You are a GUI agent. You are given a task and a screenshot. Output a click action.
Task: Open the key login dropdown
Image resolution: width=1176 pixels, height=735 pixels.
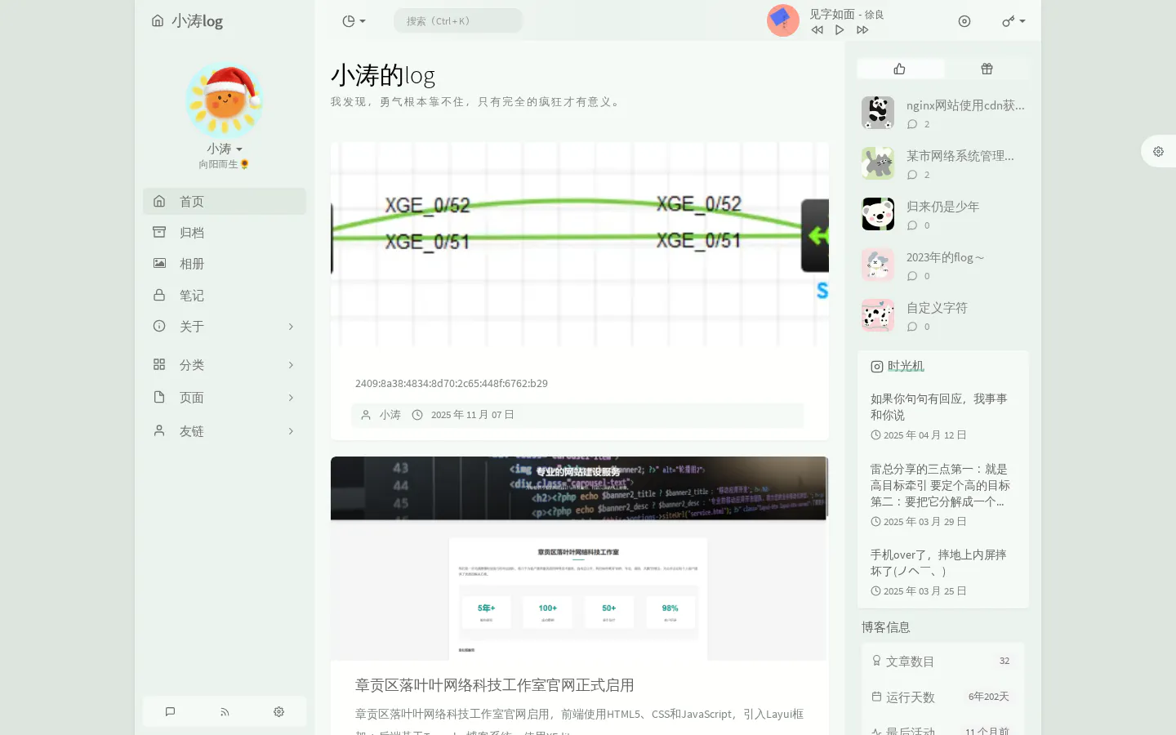tap(1013, 21)
